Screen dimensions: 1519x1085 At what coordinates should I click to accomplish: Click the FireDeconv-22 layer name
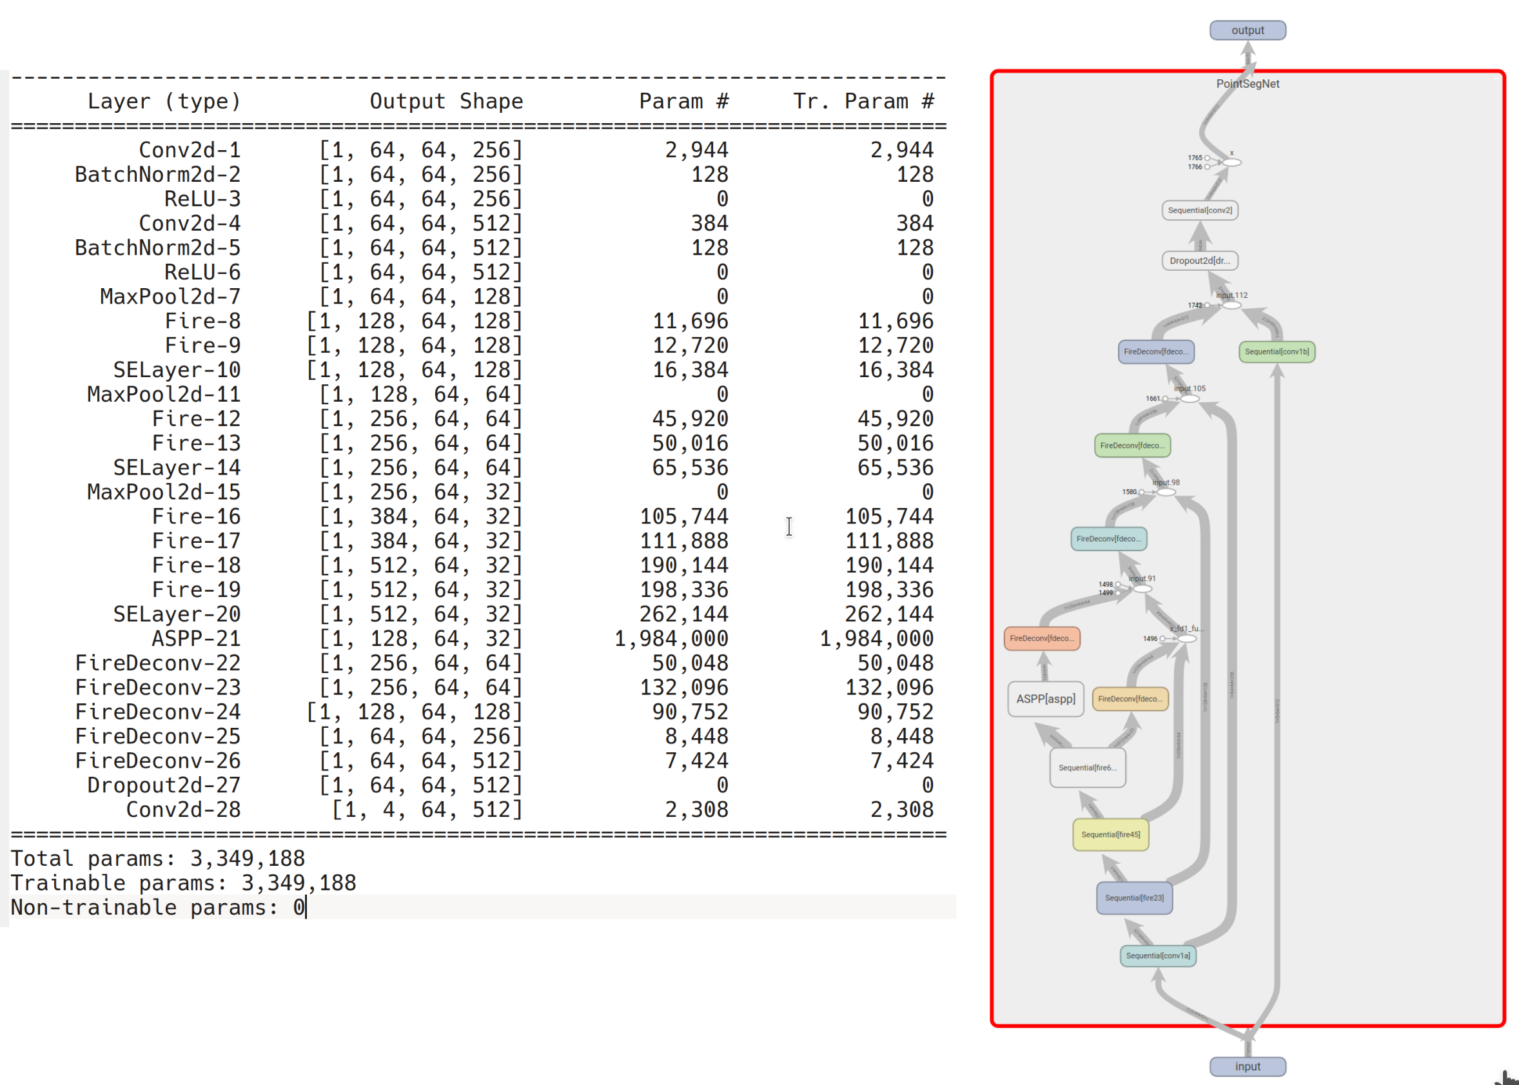(158, 663)
